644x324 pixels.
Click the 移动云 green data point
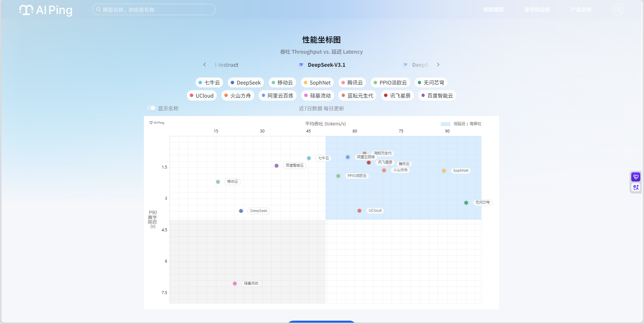pos(218,182)
